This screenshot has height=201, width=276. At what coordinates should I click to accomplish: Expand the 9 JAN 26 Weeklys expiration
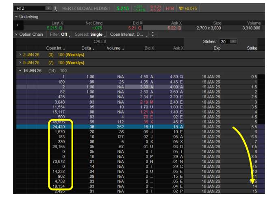point(20,63)
